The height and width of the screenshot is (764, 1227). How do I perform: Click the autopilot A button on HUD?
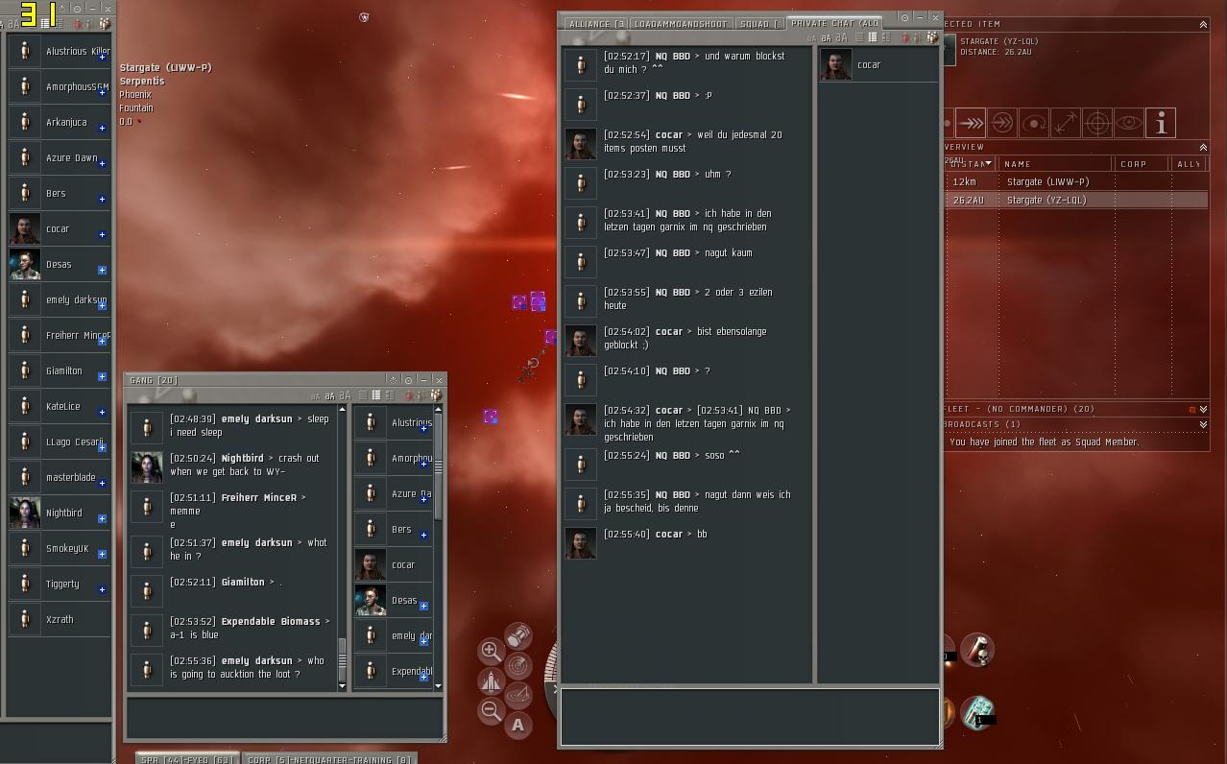[518, 726]
